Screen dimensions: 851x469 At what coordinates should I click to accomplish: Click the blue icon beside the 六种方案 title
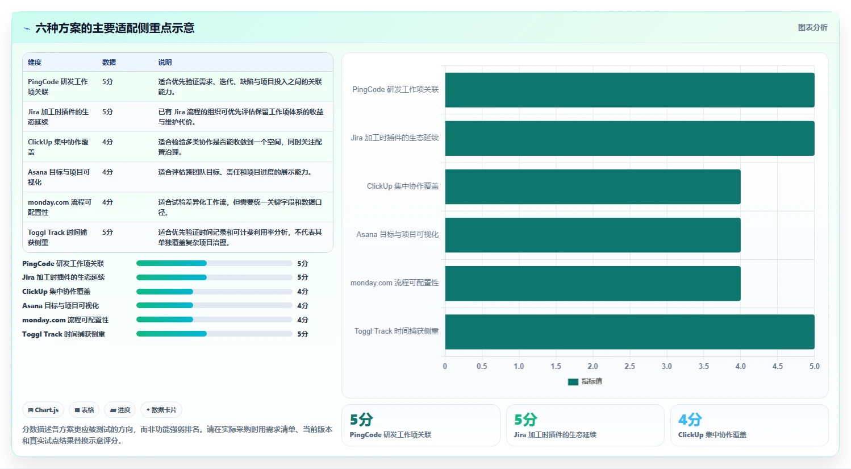click(27, 28)
